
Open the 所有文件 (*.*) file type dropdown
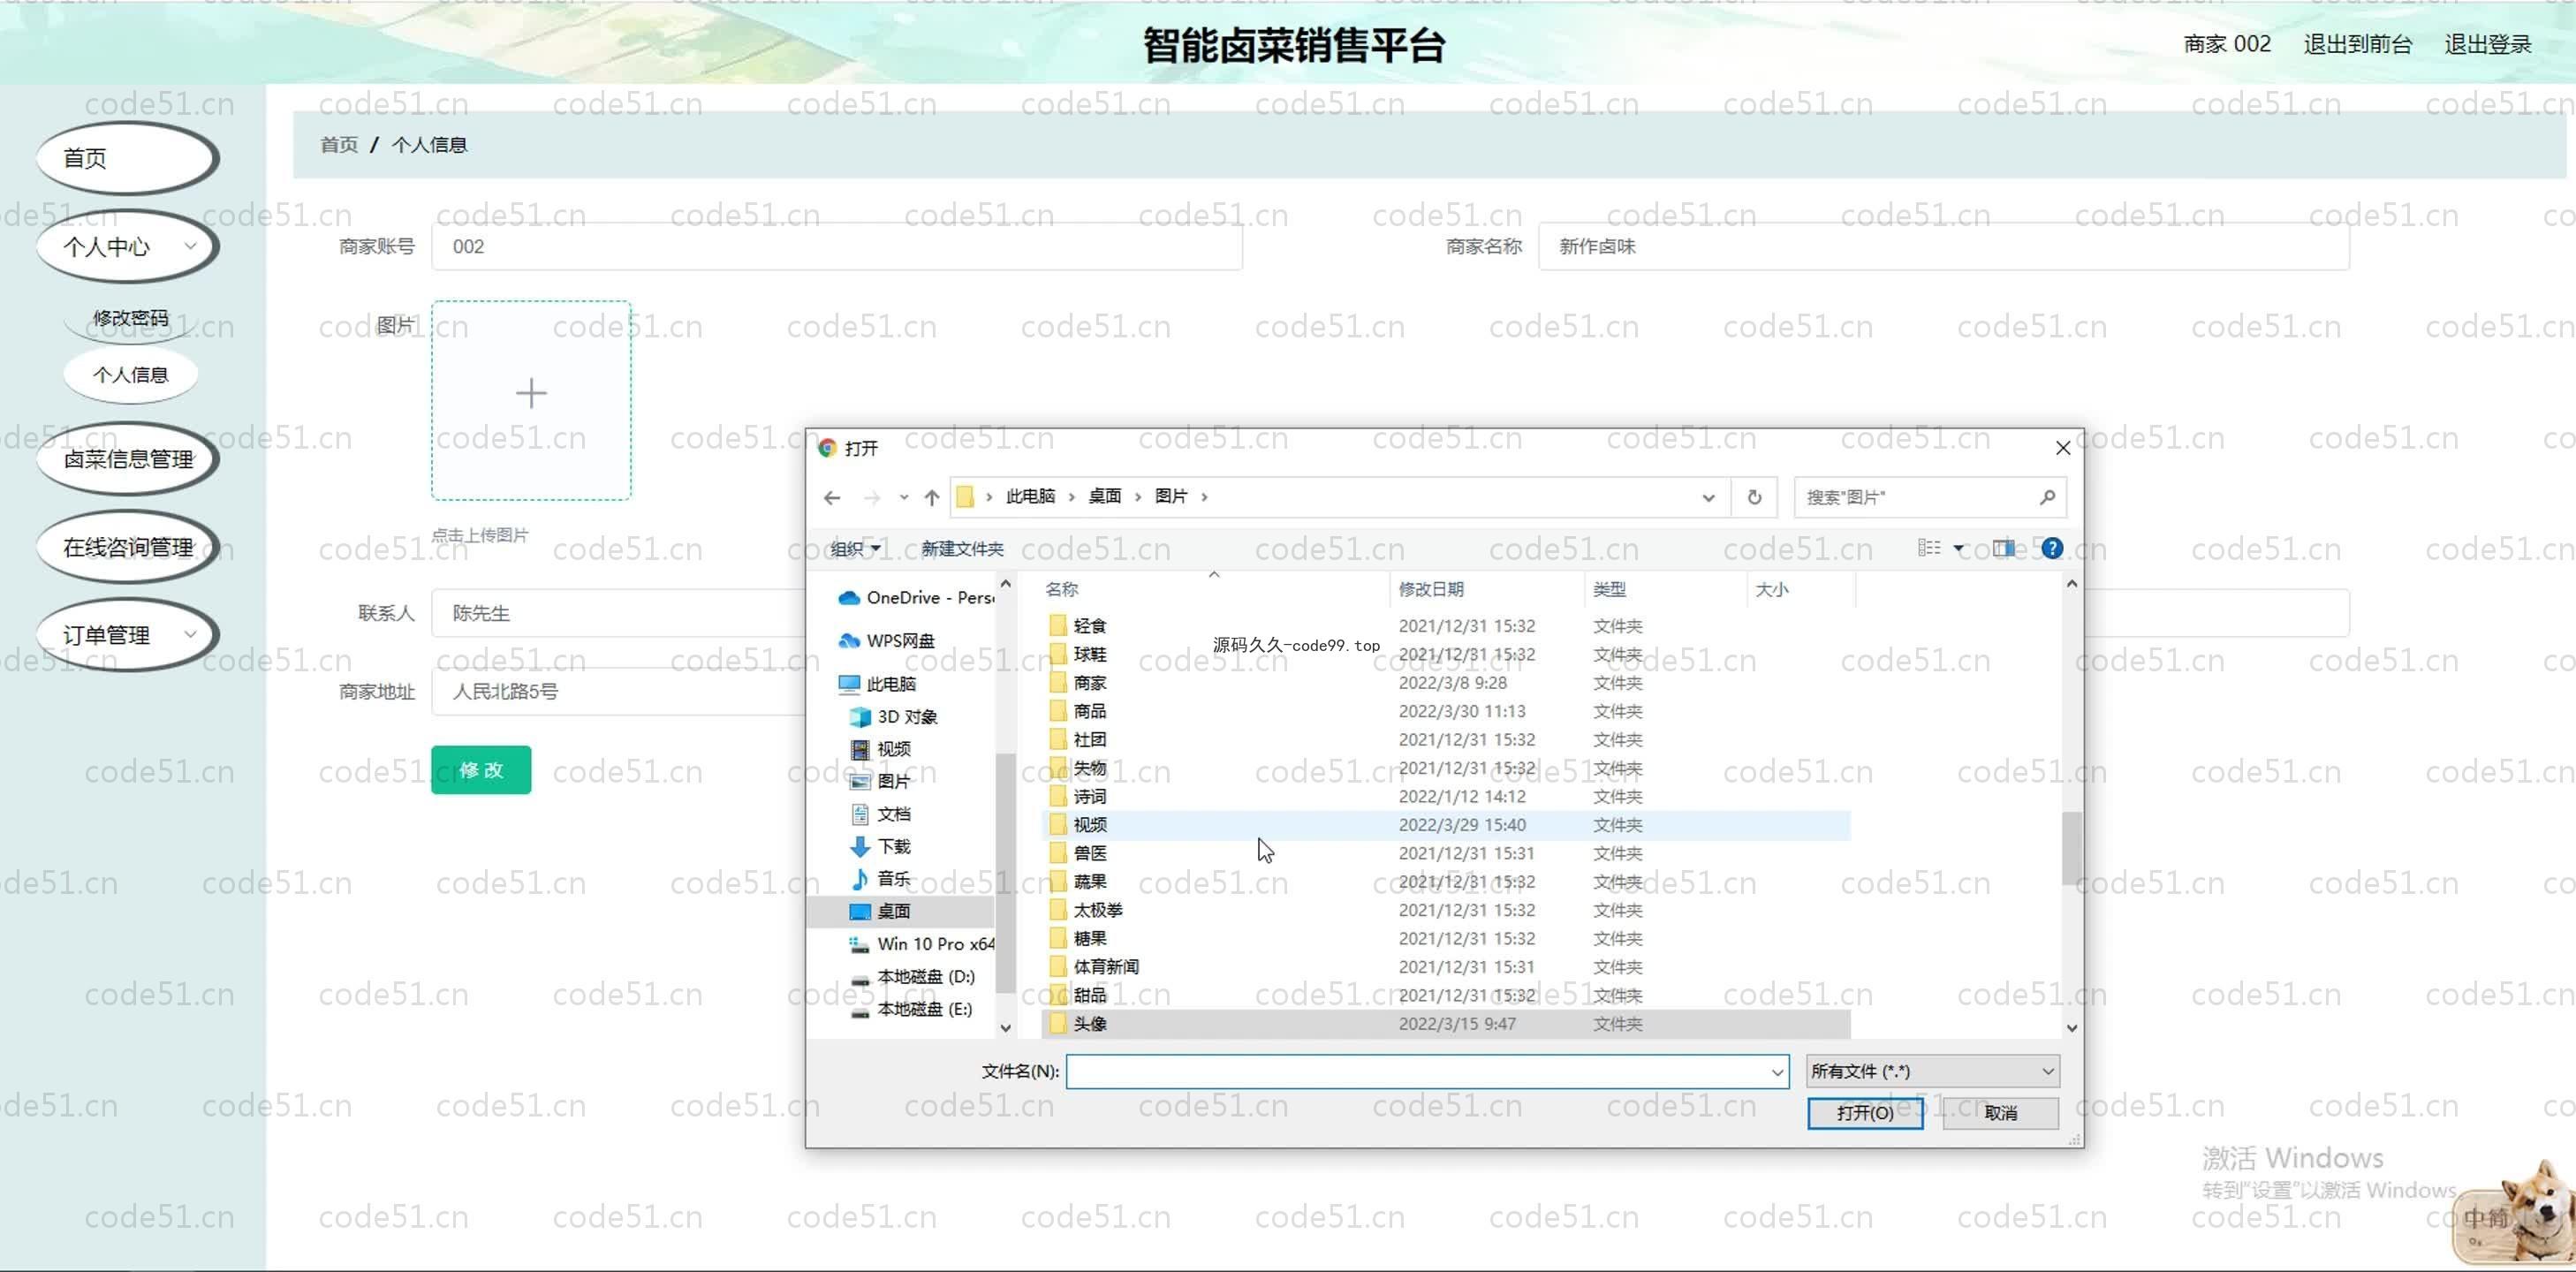(1933, 1071)
